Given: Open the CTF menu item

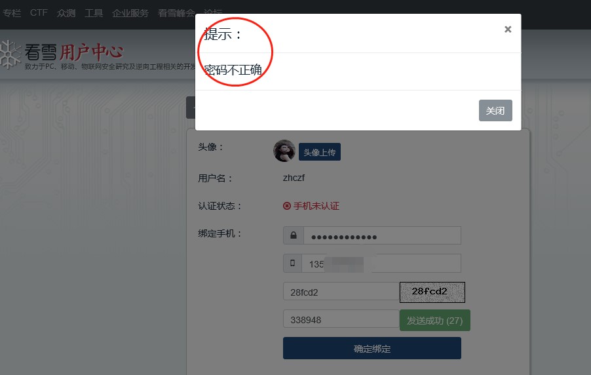Looking at the screenshot, I should 39,13.
